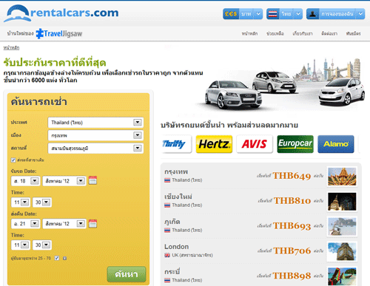Click the Phuket sea thumbnail

click(342, 227)
